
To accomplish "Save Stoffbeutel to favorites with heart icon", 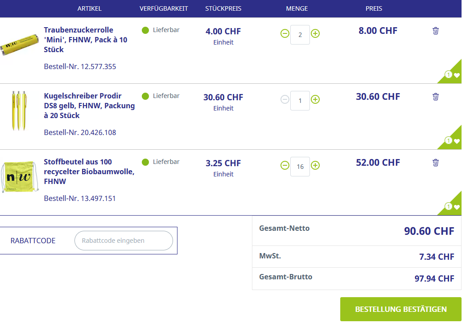I will tap(456, 207).
